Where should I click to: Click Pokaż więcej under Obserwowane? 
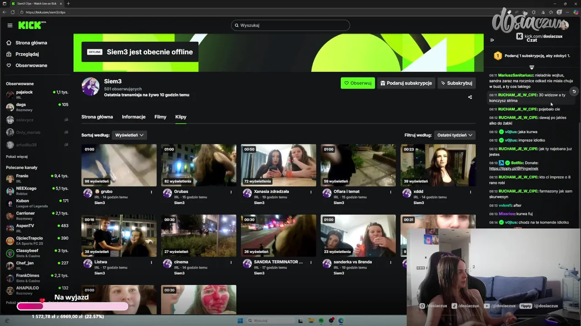pyautogui.click(x=17, y=157)
